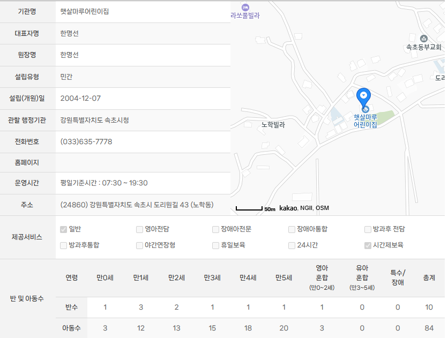Select the 원장명 value 한명선
Screen dimensions: 448x338
click(70, 55)
